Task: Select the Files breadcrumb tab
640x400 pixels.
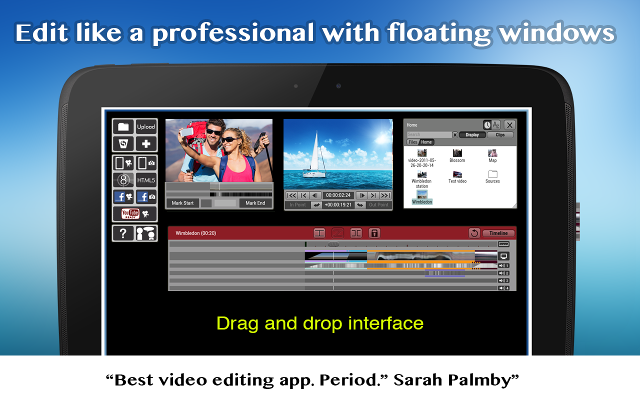Action: click(413, 142)
